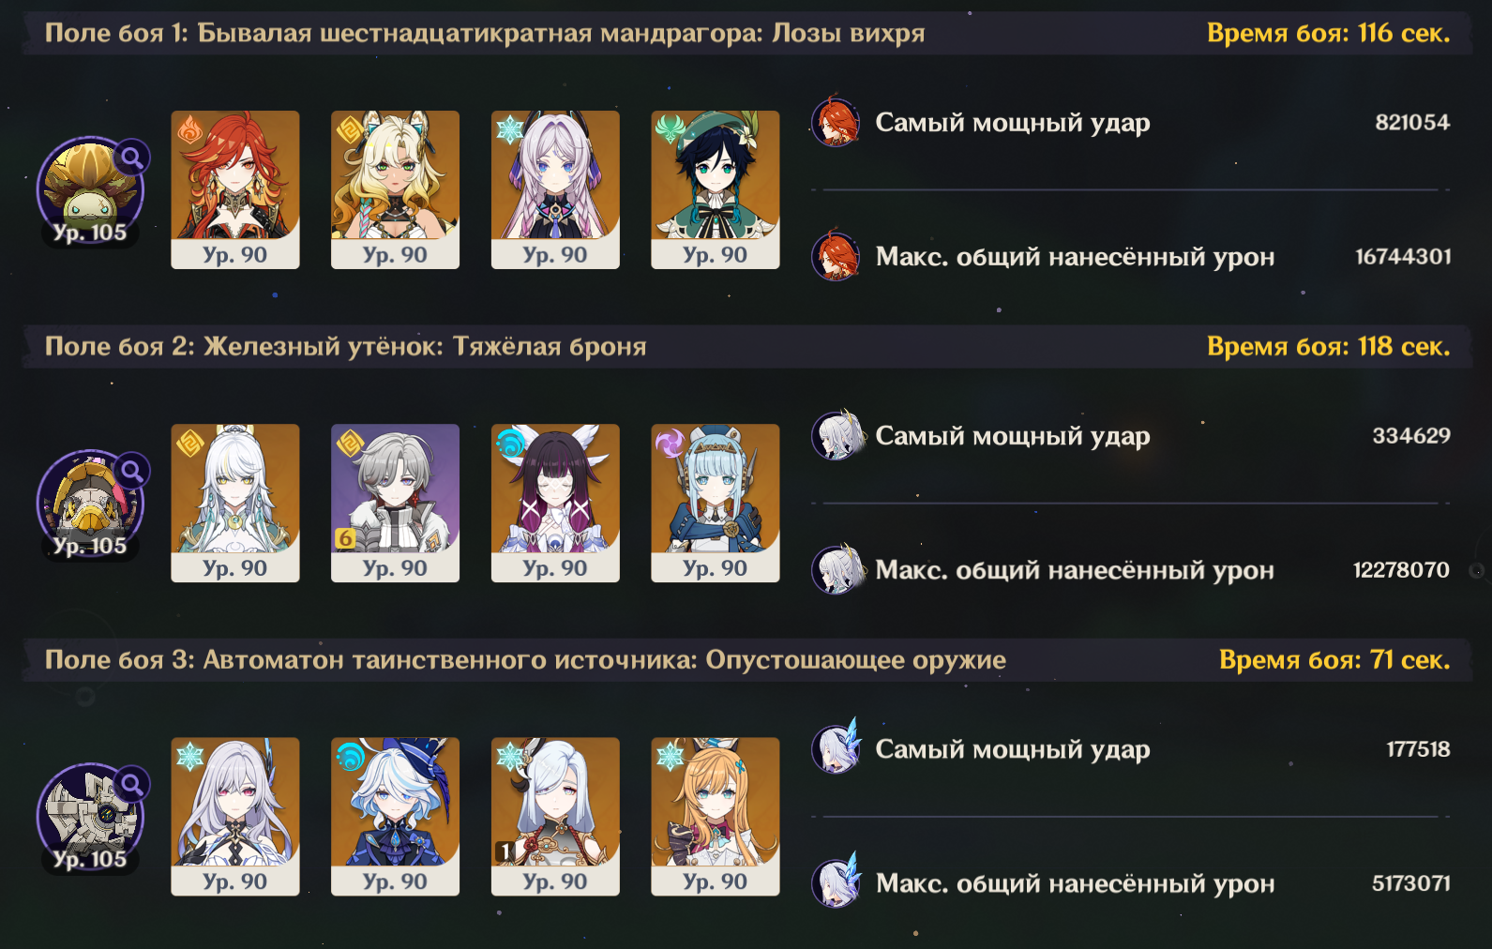Select the blue-haired Electro character card
Viewport: 1492px width, 949px height.
pyautogui.click(x=716, y=504)
